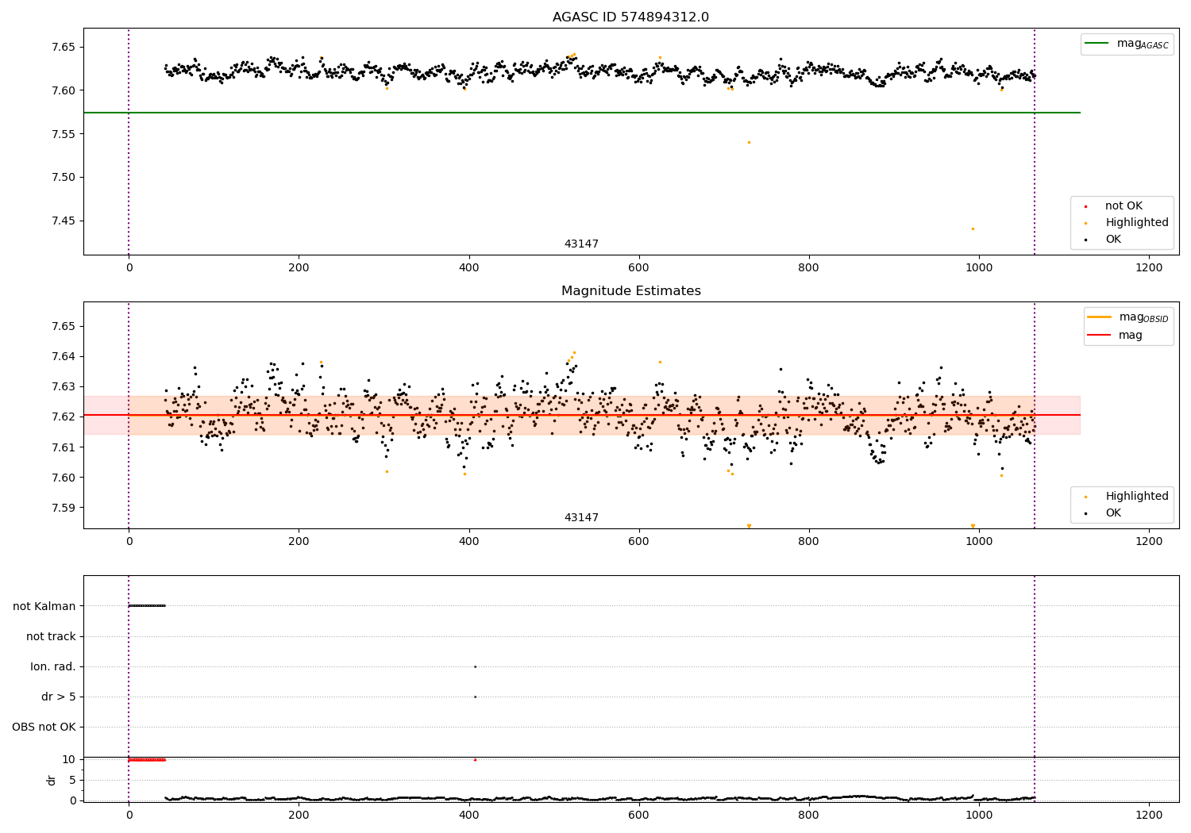Click the '43147' label in the middle plot
The image size is (1191, 833).
tap(581, 518)
